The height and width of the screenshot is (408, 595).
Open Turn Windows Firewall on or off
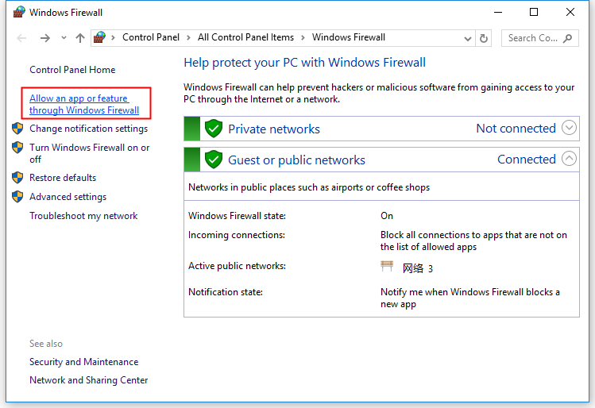(90, 153)
